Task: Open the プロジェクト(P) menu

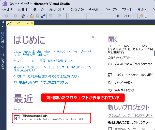Action: coord(57,10)
